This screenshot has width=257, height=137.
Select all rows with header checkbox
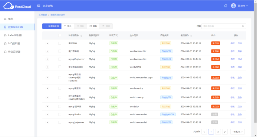tap(60, 35)
